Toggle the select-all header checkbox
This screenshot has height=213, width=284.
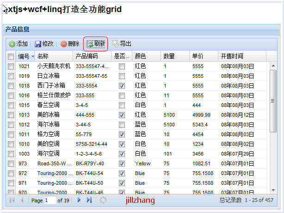(x=11, y=56)
